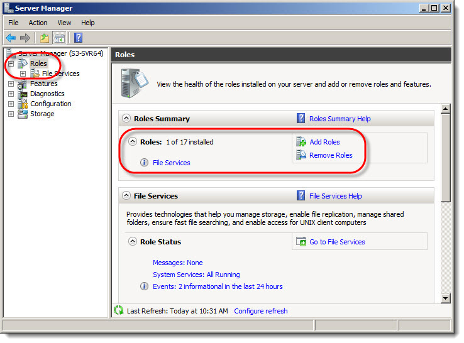Click the scroll up arrow of details pane
464x343 pixels.
445,109
